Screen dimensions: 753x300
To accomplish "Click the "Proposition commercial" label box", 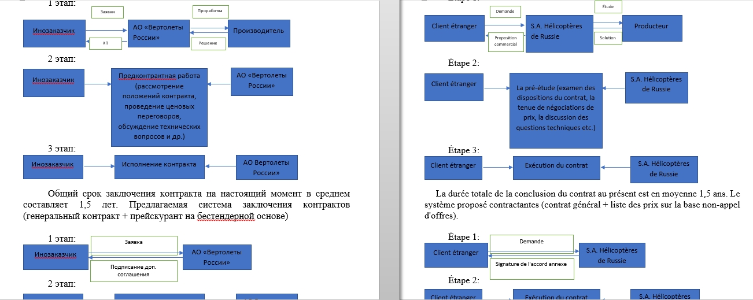I will tap(505, 41).
